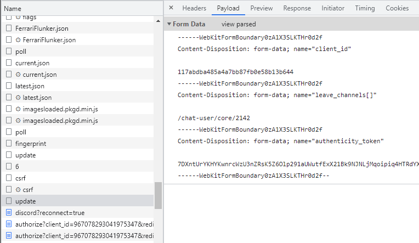Select the FerrariFlunker.json request without gear icon
The height and width of the screenshot is (243, 419).
click(x=42, y=29)
